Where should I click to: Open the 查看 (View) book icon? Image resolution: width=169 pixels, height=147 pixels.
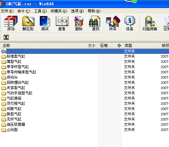tap(62, 23)
